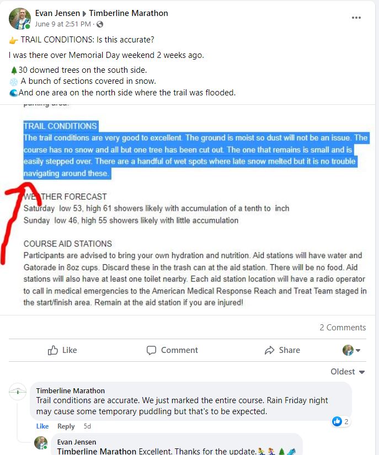
Task: Click Evan Jensen's profile picture at top
Action: [20, 19]
